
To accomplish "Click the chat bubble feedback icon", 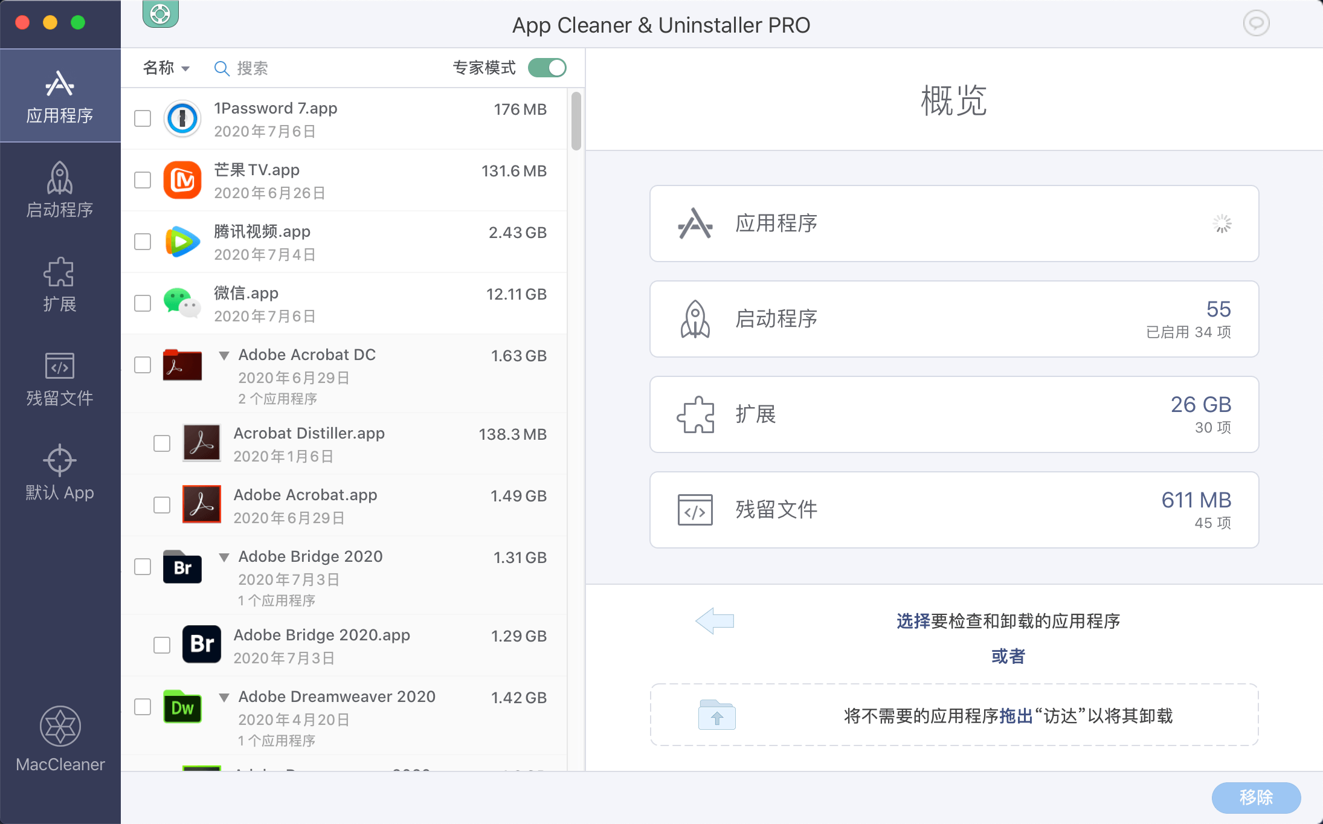I will click(x=1256, y=24).
